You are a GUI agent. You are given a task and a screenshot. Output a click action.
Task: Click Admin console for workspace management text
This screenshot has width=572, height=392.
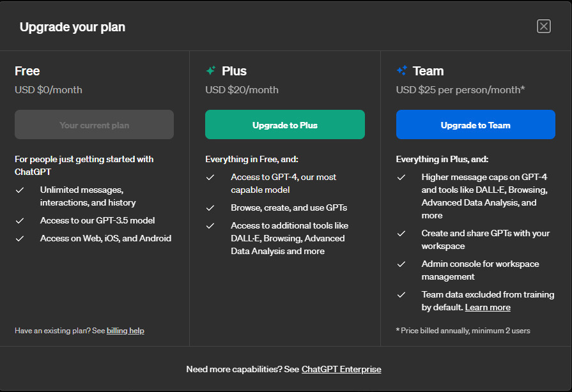click(x=480, y=270)
